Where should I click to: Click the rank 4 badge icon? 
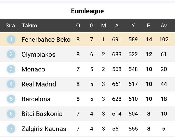(11, 84)
